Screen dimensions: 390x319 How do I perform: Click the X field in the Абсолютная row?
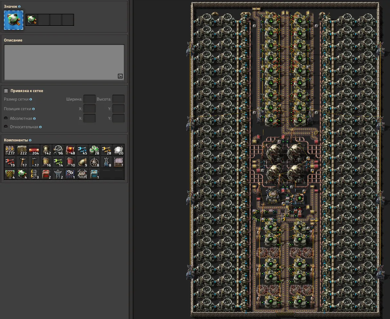coord(89,118)
